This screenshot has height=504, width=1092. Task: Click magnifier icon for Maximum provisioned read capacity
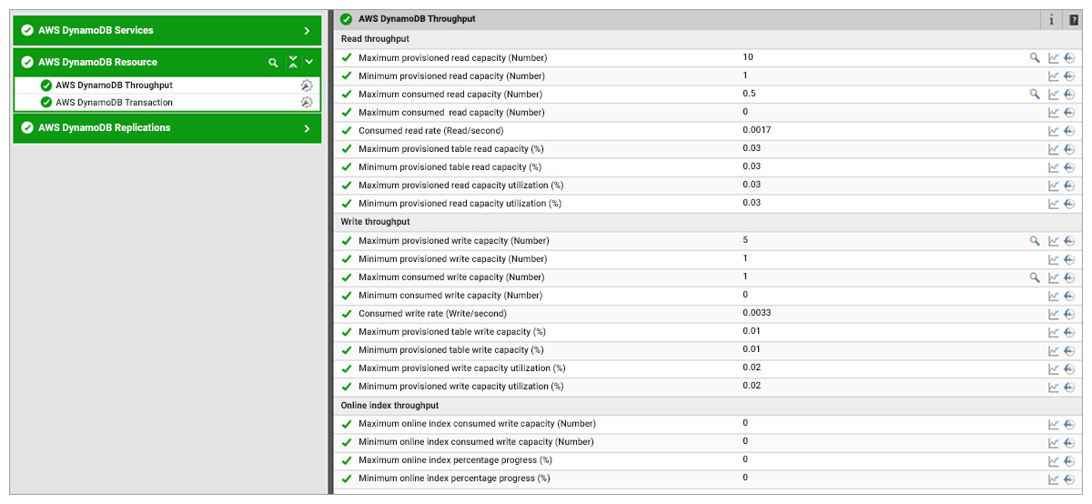[x=1035, y=57]
